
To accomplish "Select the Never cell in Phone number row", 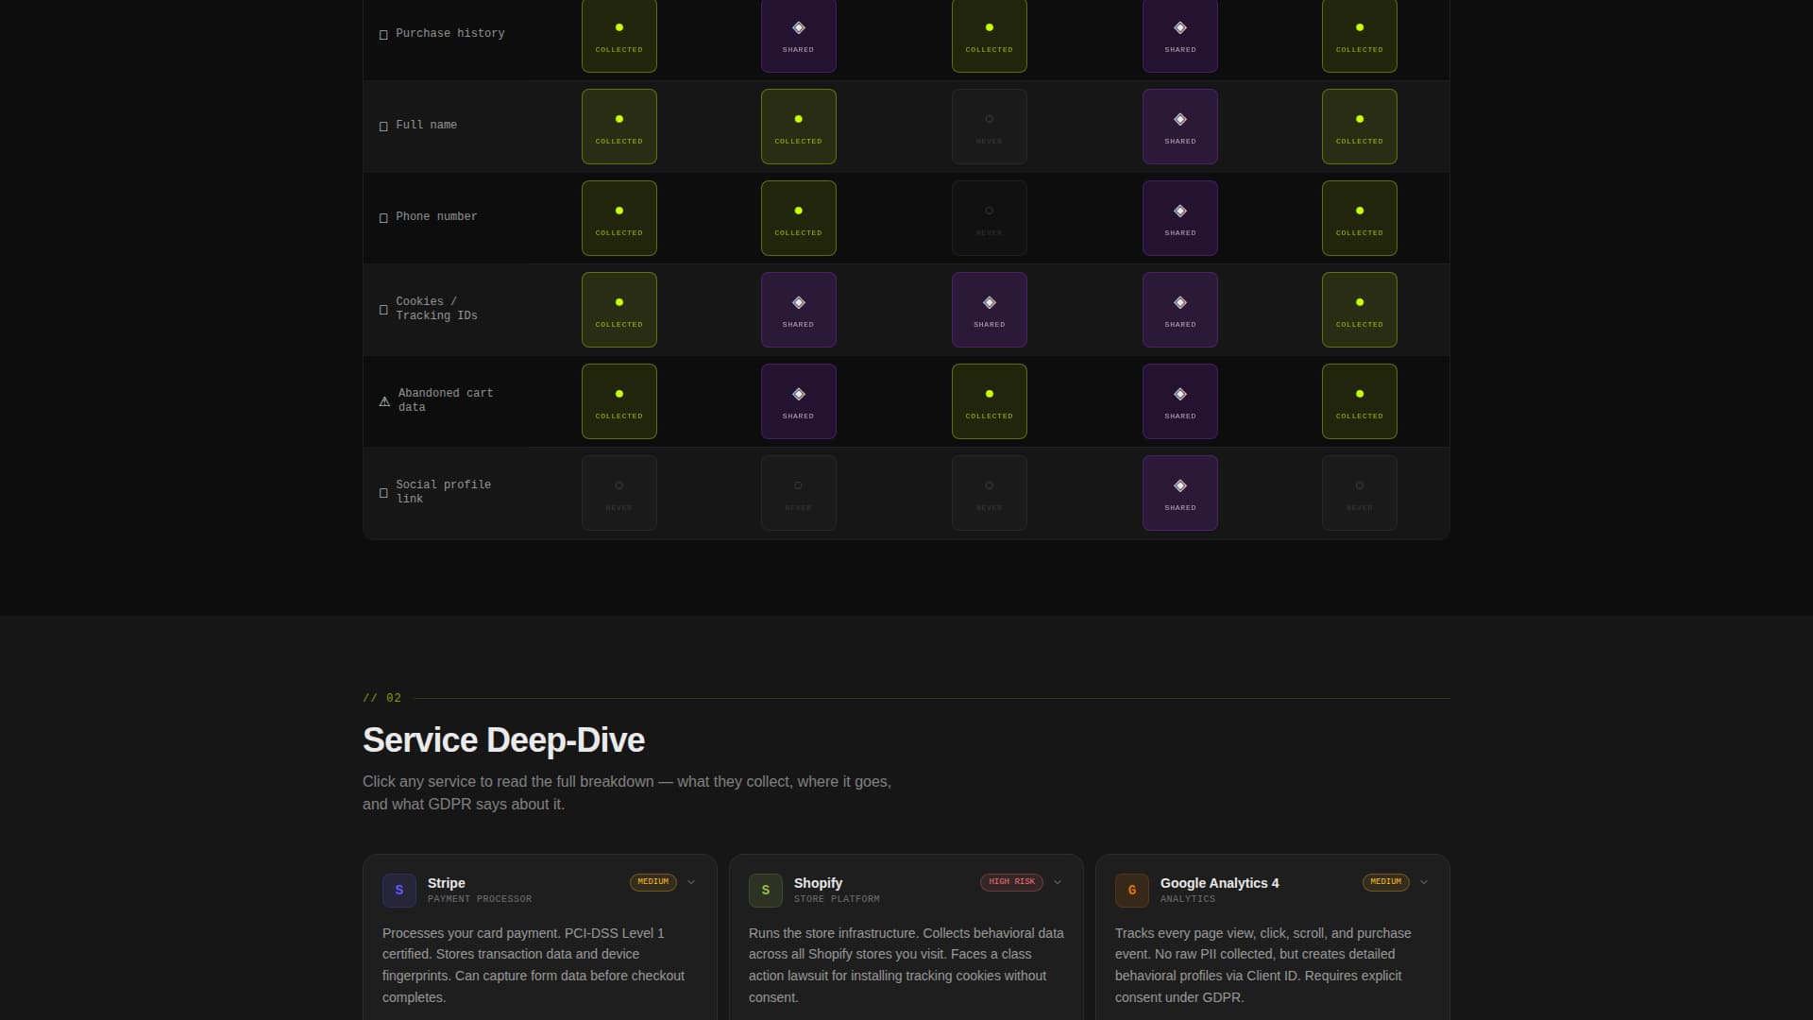I will pos(989,218).
